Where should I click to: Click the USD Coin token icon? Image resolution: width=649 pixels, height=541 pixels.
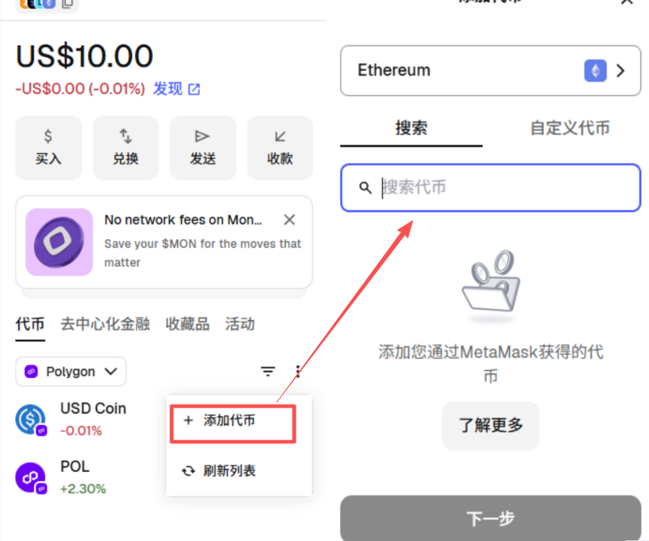click(x=30, y=419)
